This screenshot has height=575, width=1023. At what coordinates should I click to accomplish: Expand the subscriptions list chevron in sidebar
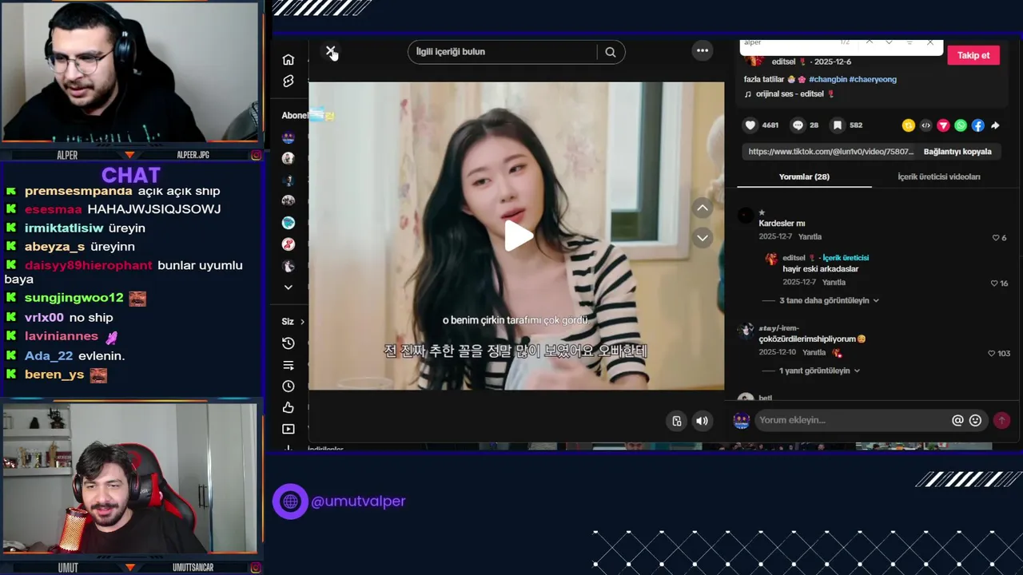click(x=289, y=287)
